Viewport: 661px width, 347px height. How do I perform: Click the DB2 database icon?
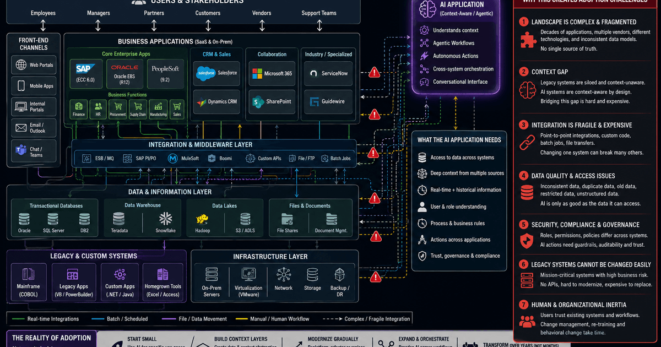pyautogui.click(x=84, y=219)
